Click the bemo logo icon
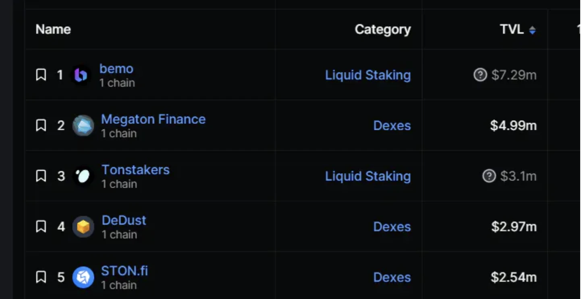The height and width of the screenshot is (299, 581). (x=81, y=75)
